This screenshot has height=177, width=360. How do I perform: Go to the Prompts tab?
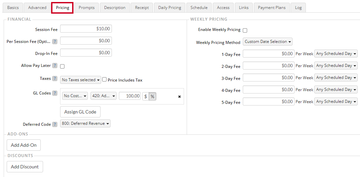click(x=86, y=8)
